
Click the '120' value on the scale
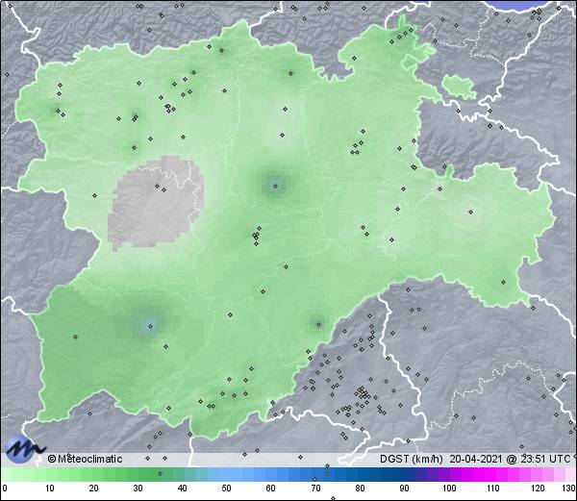(x=538, y=488)
